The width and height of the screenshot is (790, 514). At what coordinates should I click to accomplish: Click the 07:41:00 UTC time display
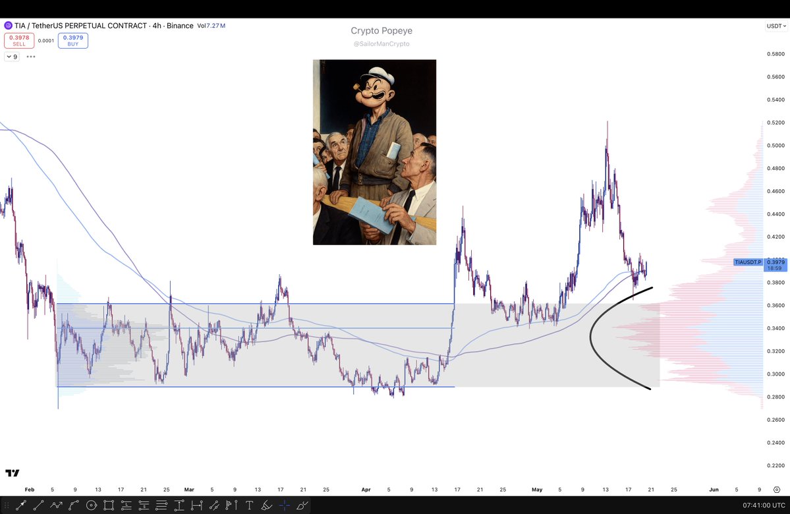(763, 505)
